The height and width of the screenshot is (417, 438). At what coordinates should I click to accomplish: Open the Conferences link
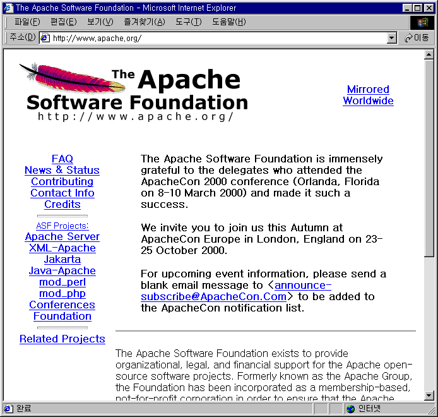click(62, 305)
